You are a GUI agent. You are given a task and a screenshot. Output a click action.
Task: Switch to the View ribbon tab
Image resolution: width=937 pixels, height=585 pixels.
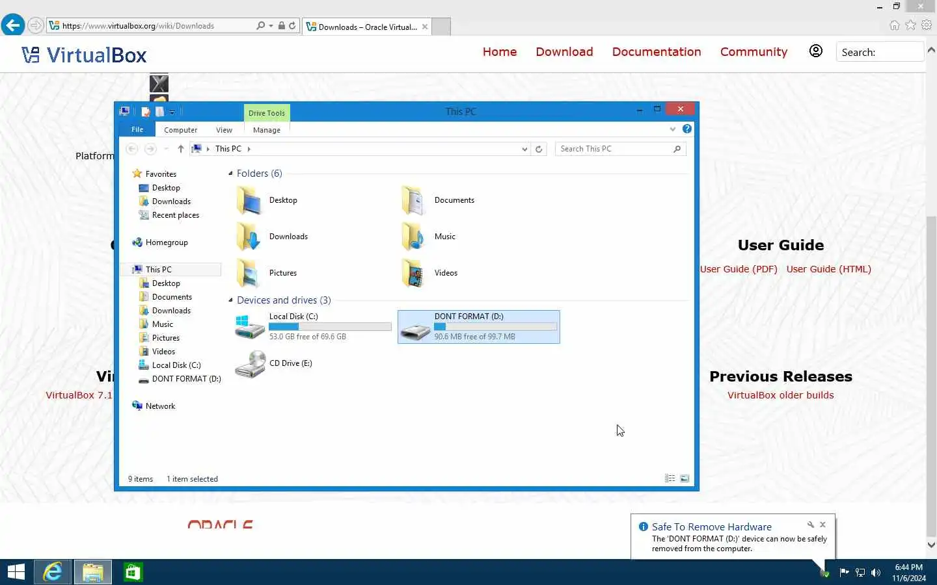(224, 130)
